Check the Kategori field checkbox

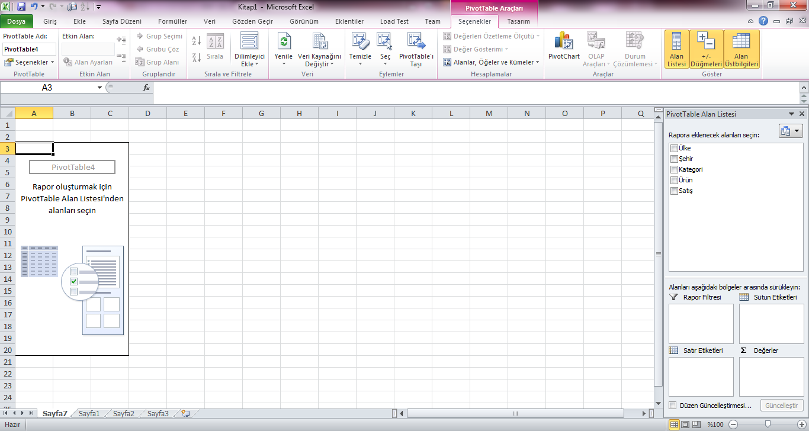pos(674,169)
